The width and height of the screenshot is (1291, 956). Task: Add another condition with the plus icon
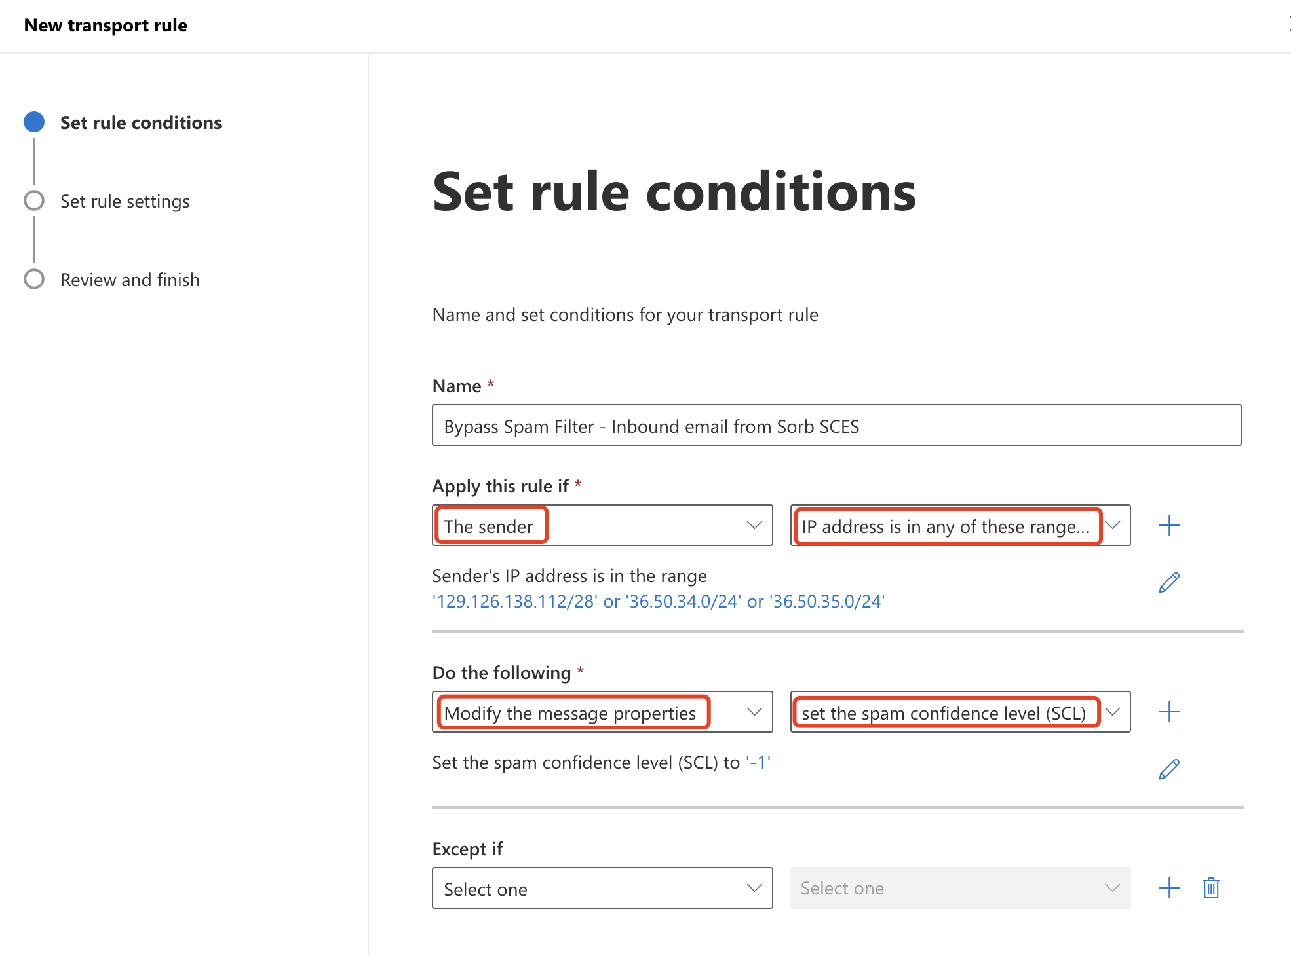pos(1169,524)
